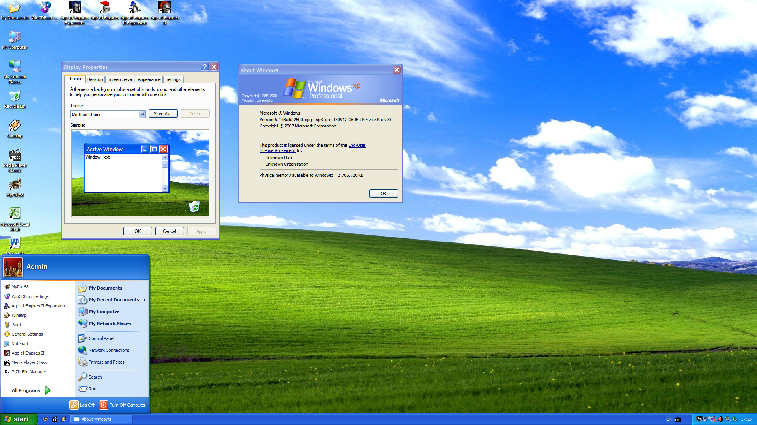Open Control Panel from Start menu
This screenshot has height=425, width=757.
[x=101, y=338]
